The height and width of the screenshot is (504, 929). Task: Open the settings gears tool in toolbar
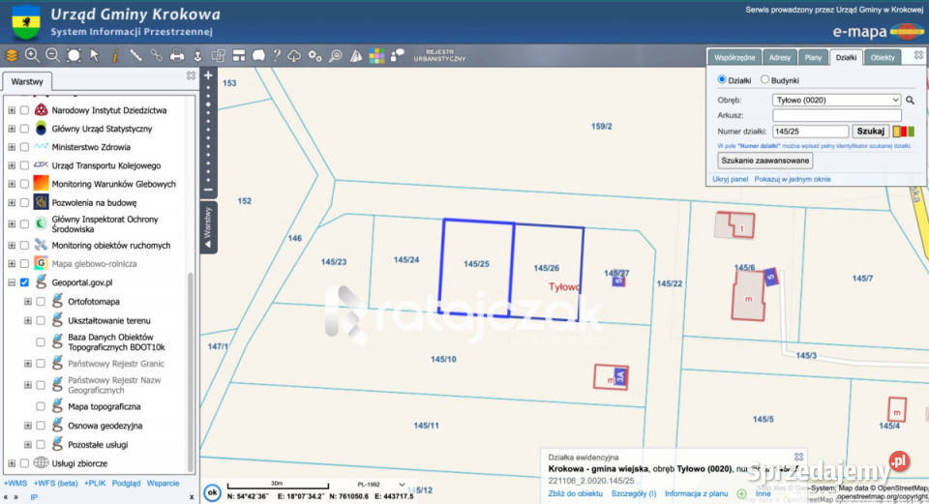[x=315, y=56]
